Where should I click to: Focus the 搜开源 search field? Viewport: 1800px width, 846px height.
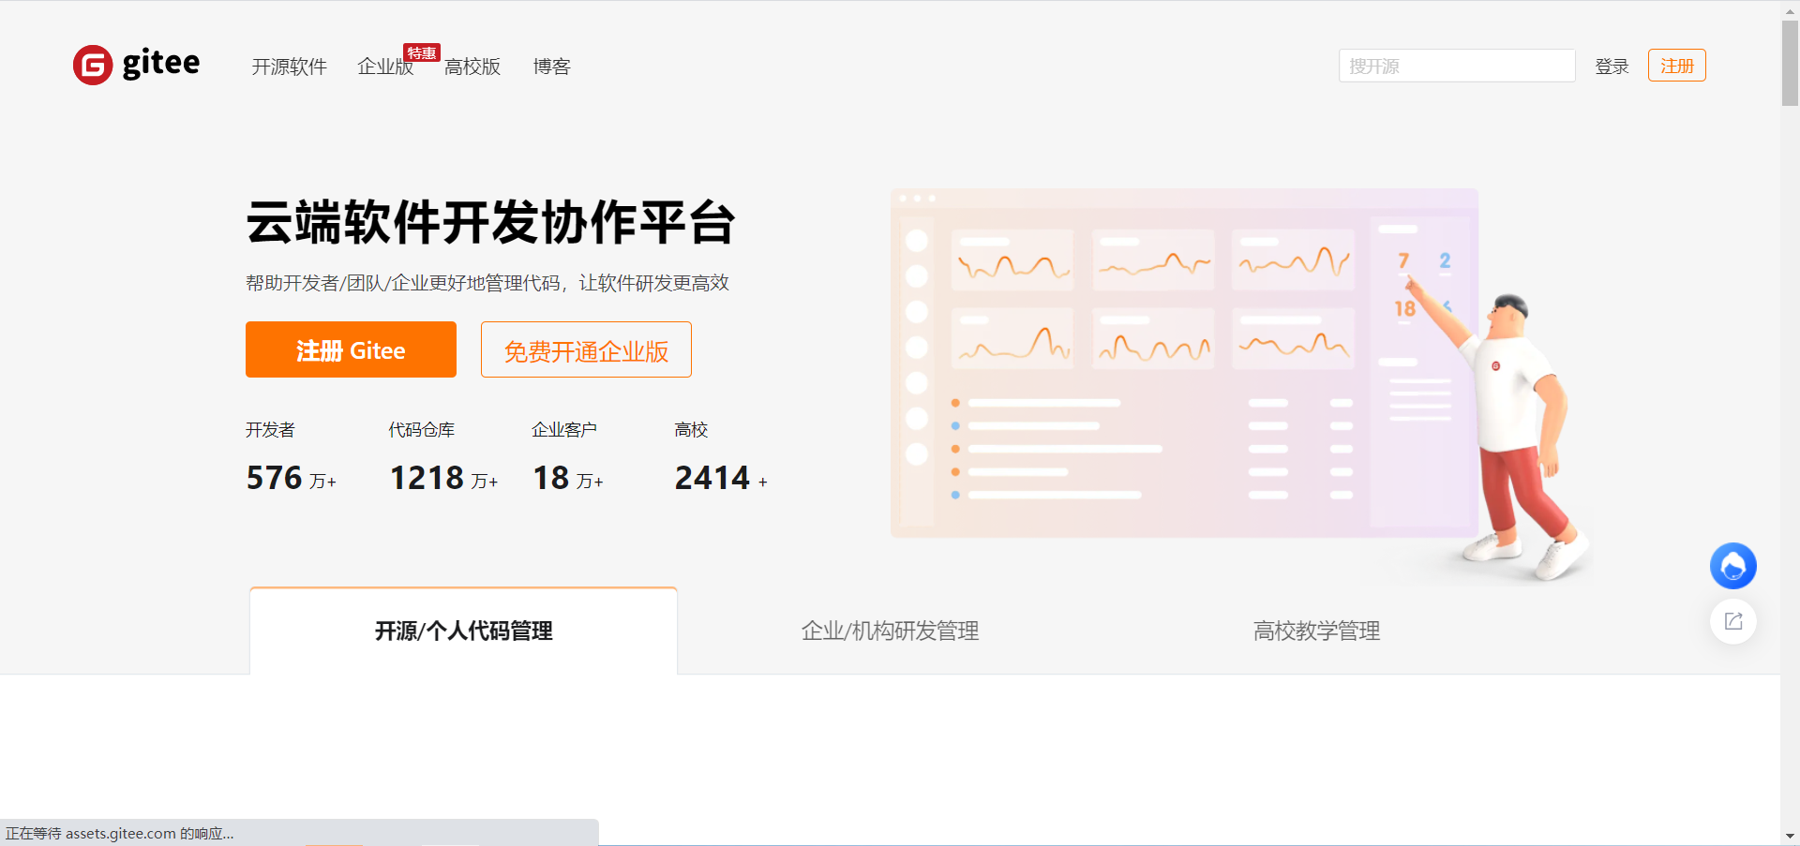(1457, 66)
